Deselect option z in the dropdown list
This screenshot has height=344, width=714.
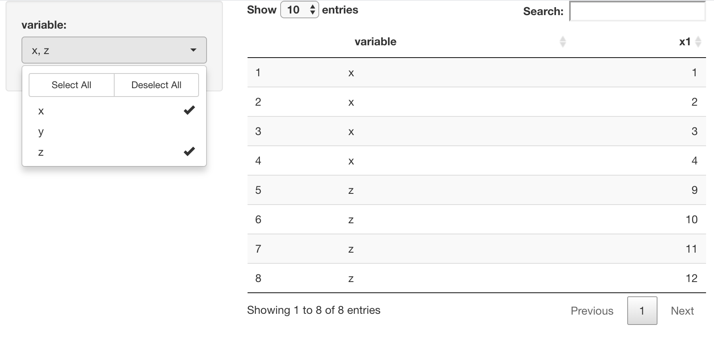(x=41, y=152)
